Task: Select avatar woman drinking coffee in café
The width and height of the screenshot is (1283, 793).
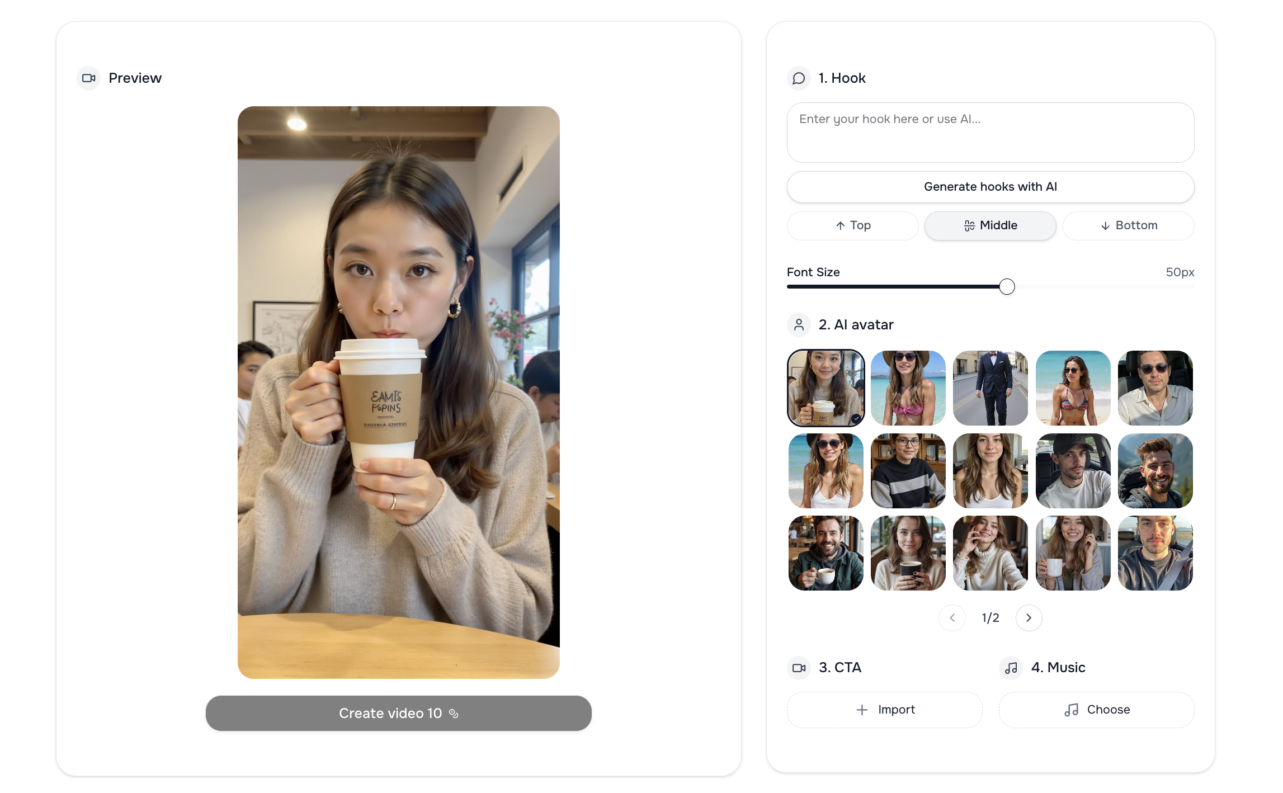Action: point(826,388)
